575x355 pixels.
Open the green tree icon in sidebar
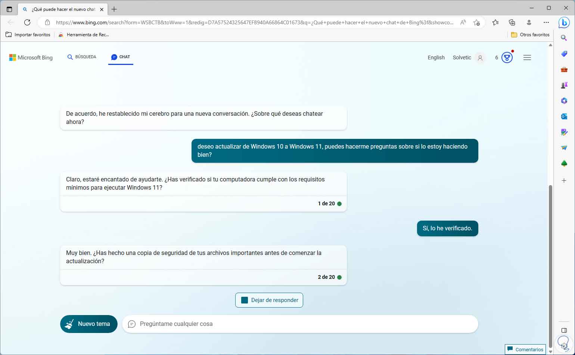(564, 164)
